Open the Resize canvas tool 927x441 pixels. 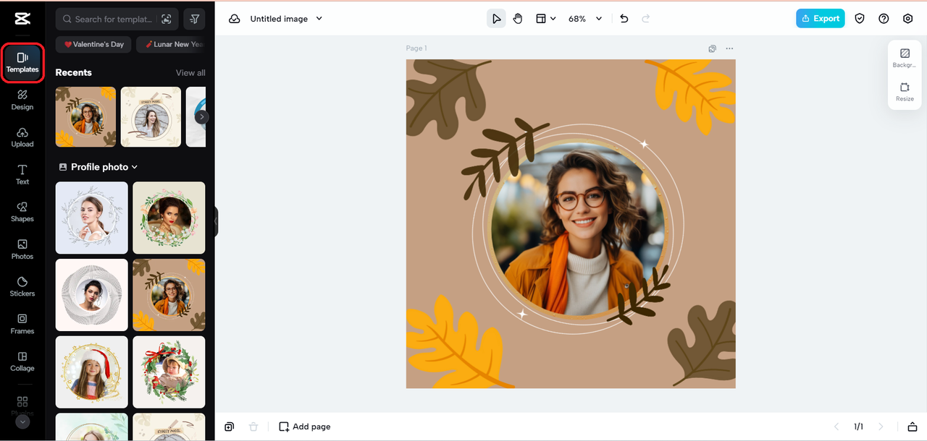[905, 92]
